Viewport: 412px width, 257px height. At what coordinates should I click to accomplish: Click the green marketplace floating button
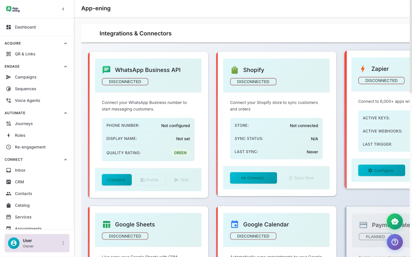point(395,221)
